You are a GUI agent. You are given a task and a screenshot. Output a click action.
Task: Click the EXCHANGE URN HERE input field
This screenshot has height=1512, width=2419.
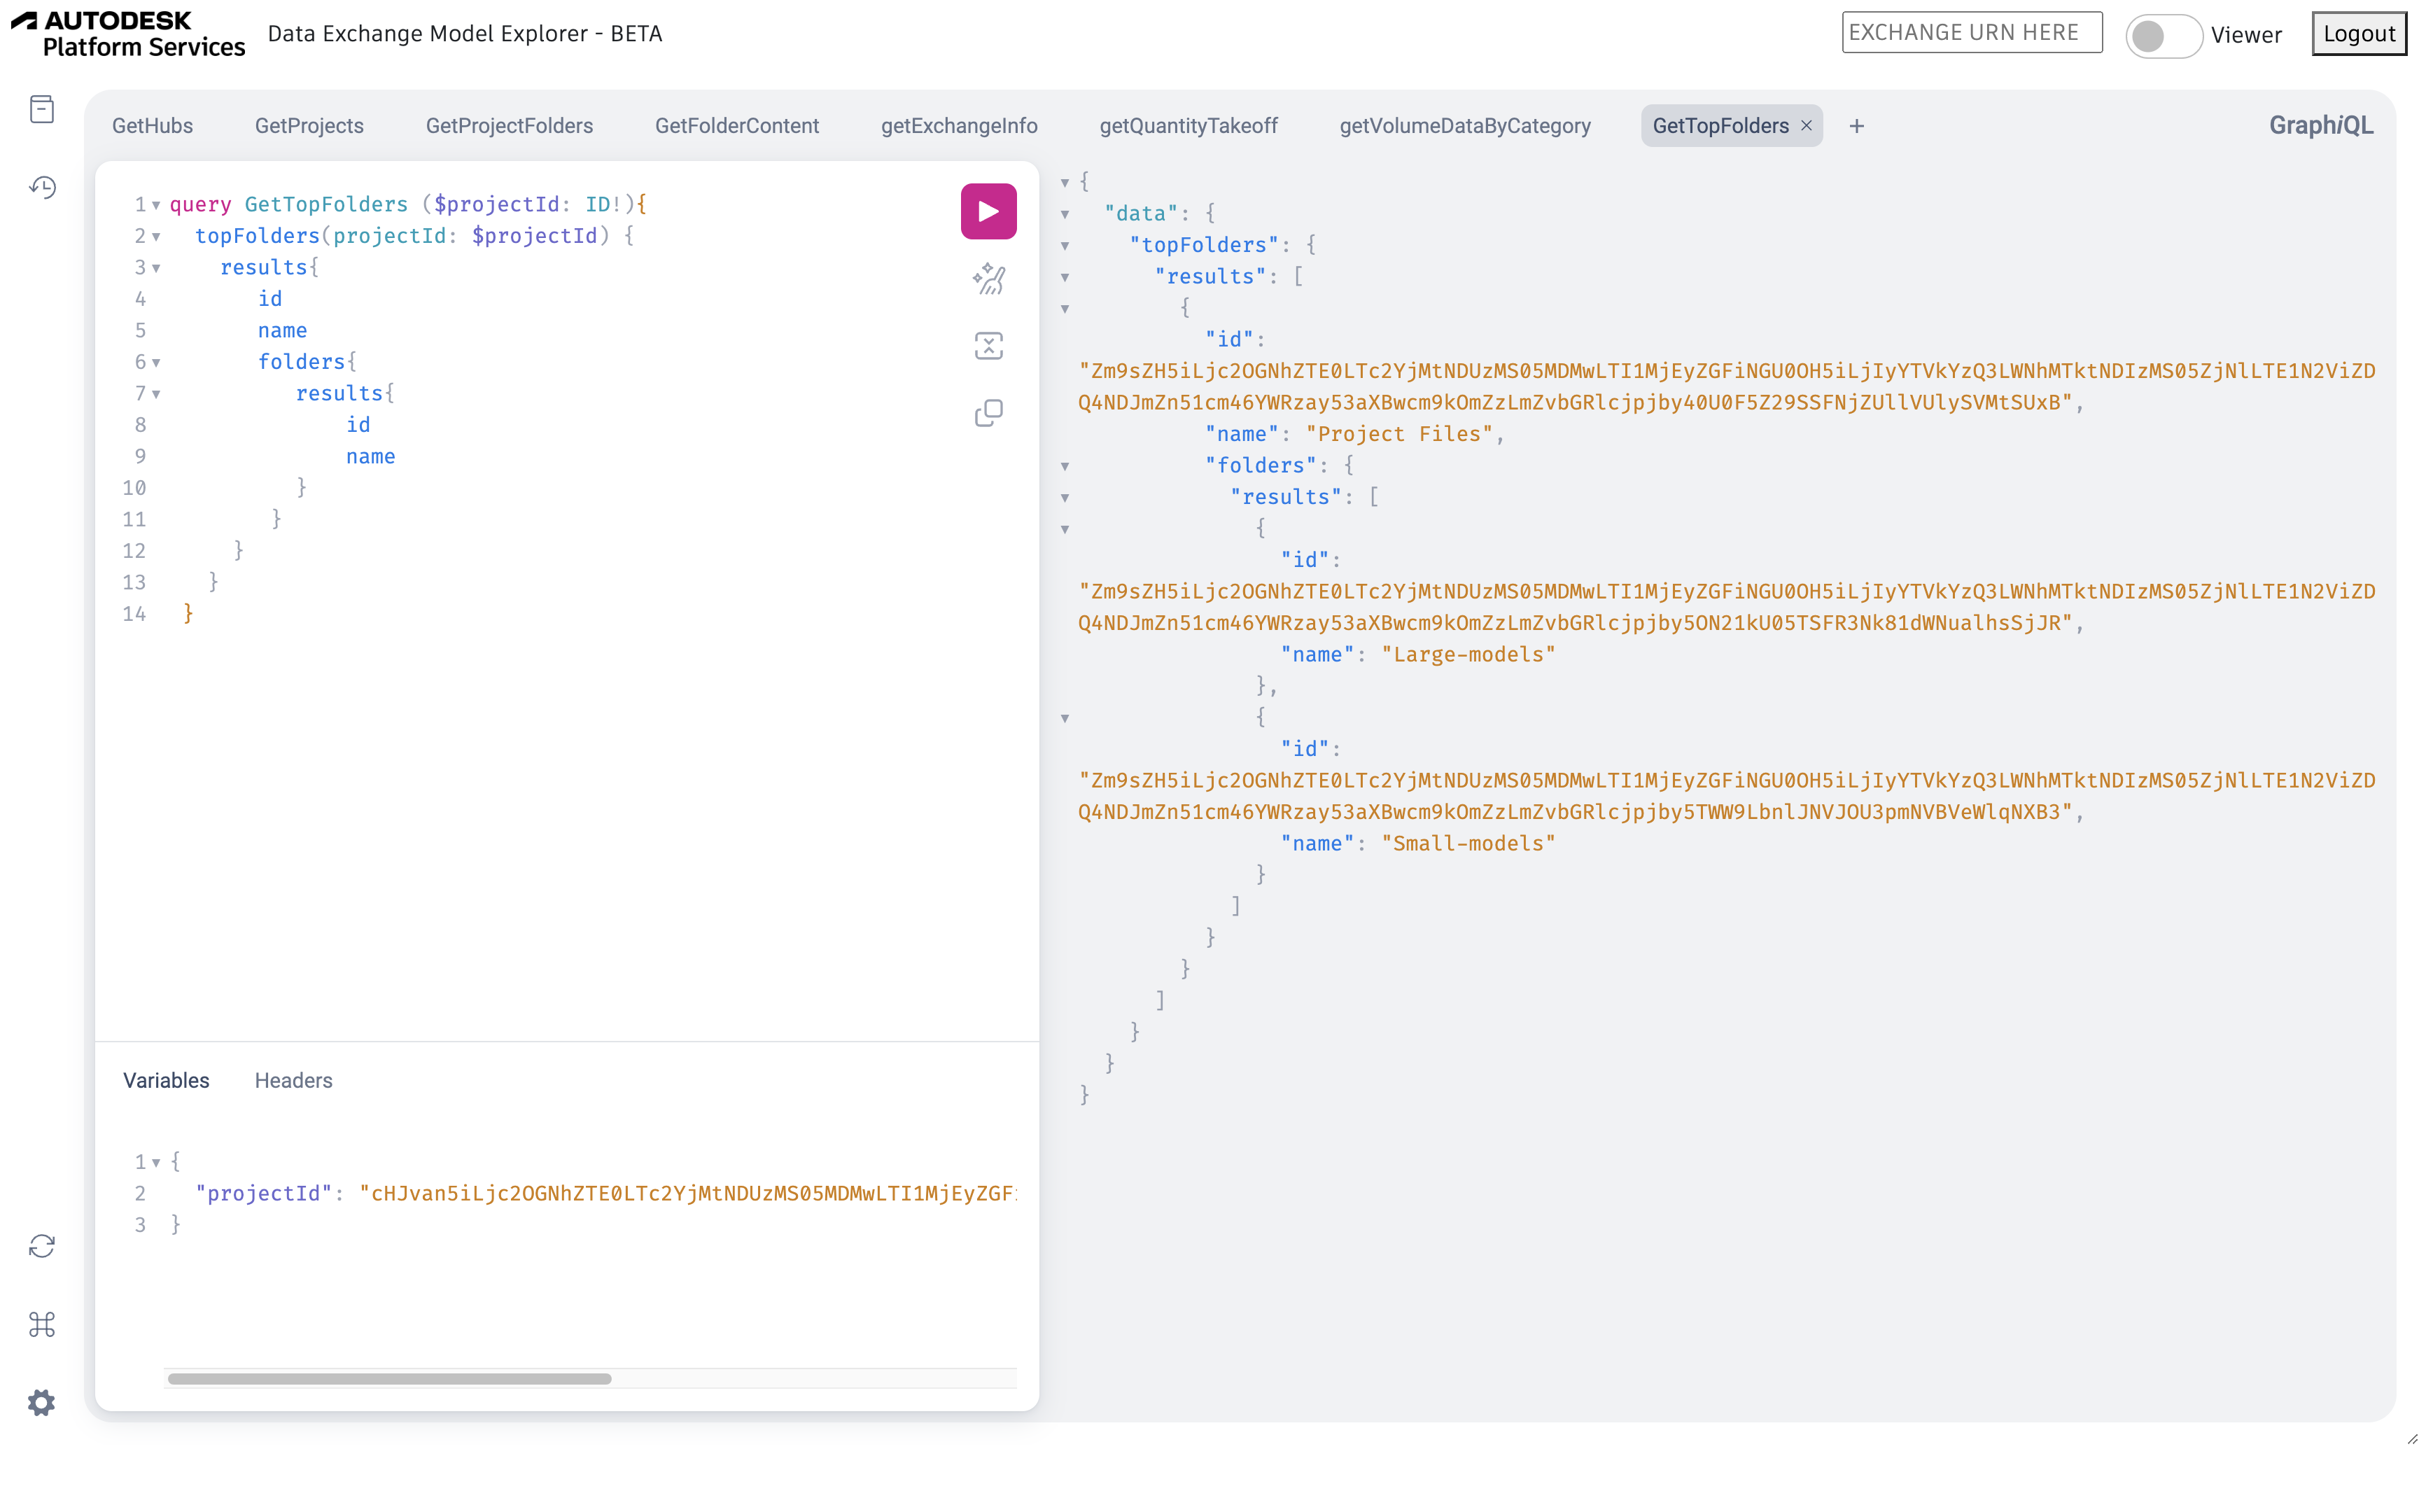(1971, 33)
